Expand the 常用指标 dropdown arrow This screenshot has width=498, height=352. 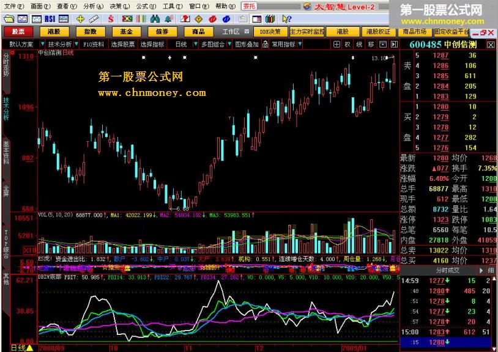click(x=300, y=44)
